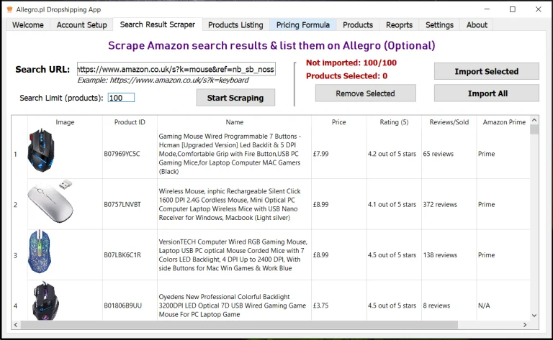Open the About tab
Screen dimensions: 553x340
pos(477,25)
